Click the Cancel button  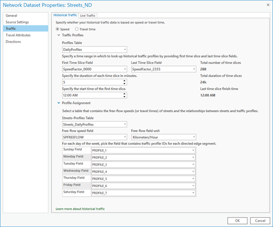260,220
